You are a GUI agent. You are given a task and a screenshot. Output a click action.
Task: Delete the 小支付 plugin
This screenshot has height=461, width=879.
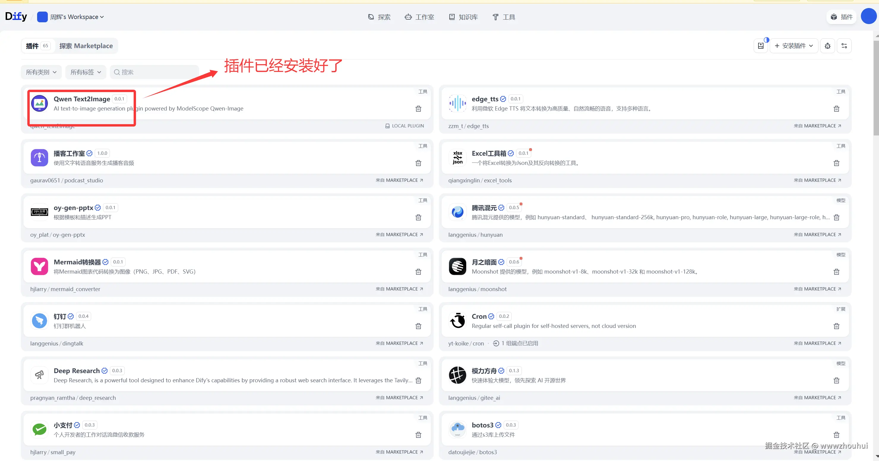pos(418,435)
